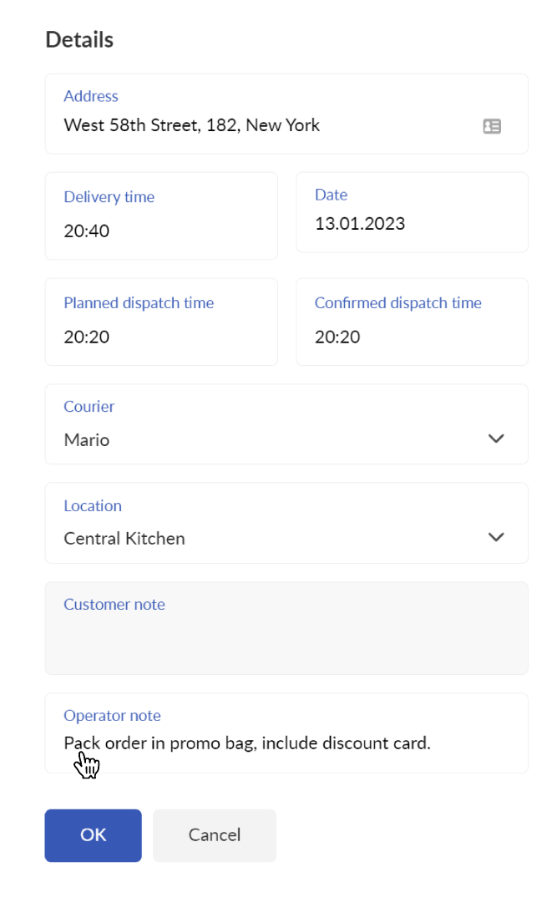Screen dimensions: 557x923
Task: Select the Details heading
Action: (x=79, y=39)
